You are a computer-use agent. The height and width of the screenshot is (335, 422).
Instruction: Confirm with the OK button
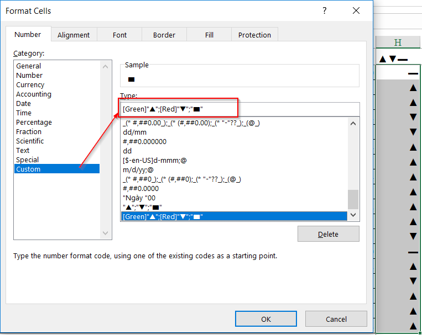pyautogui.click(x=266, y=319)
